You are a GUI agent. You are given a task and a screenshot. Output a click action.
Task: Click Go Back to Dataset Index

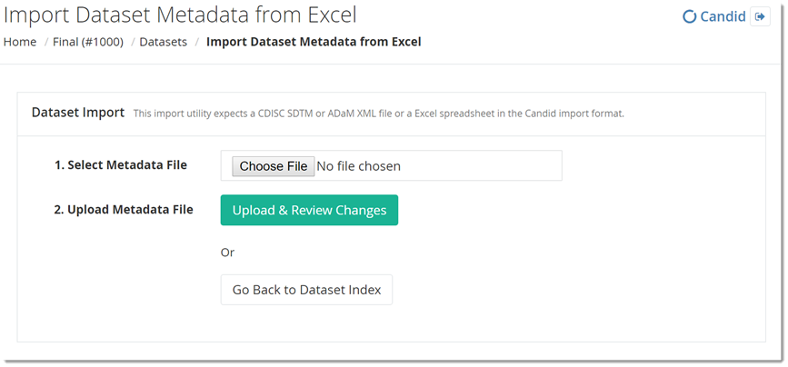click(306, 290)
